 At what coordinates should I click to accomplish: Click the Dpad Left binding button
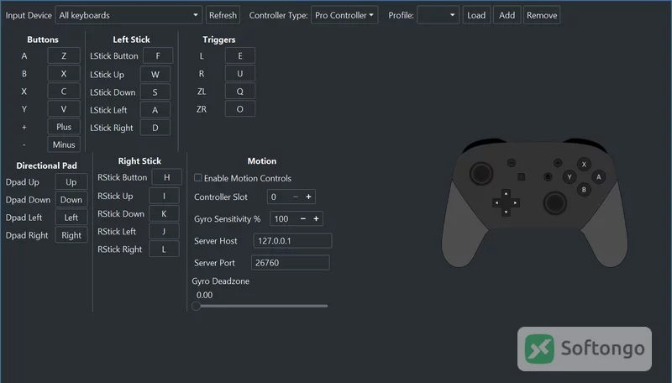(x=71, y=218)
